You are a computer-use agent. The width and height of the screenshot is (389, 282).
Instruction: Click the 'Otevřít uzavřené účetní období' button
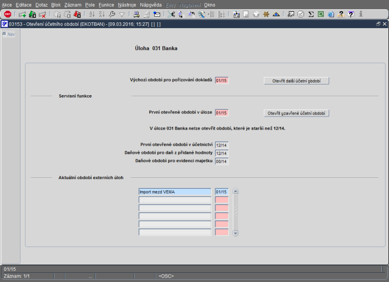coord(297,113)
